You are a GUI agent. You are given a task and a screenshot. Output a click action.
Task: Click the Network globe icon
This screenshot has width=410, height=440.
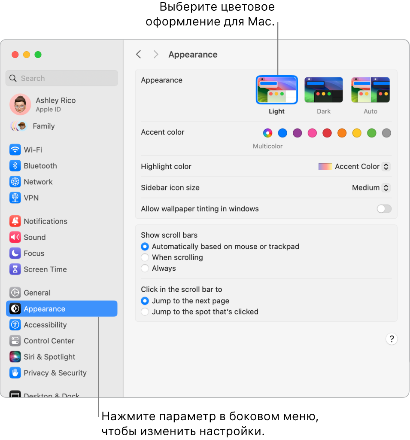pos(15,182)
